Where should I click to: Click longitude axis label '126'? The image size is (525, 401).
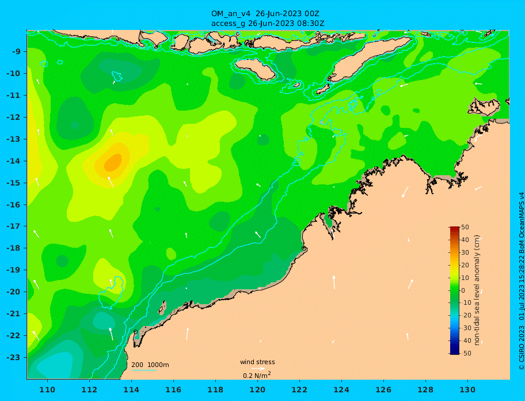[x=383, y=389]
